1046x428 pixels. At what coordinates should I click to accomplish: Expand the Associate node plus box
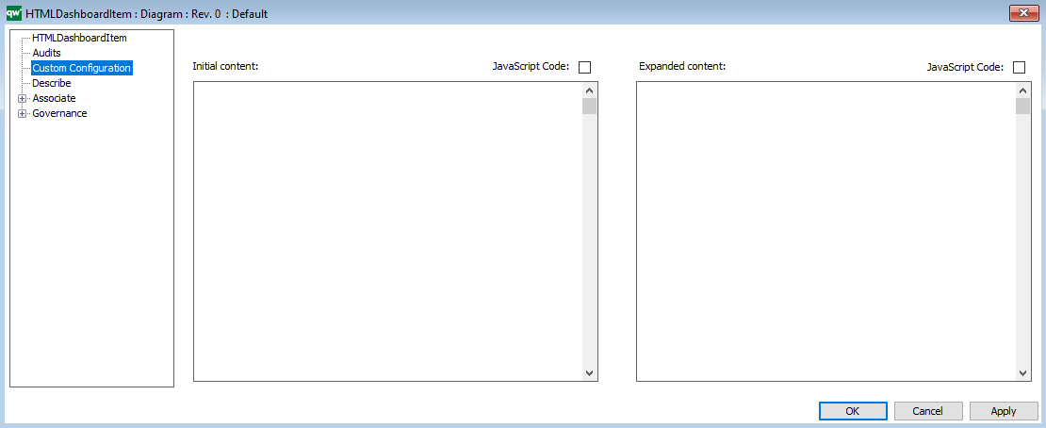click(22, 98)
